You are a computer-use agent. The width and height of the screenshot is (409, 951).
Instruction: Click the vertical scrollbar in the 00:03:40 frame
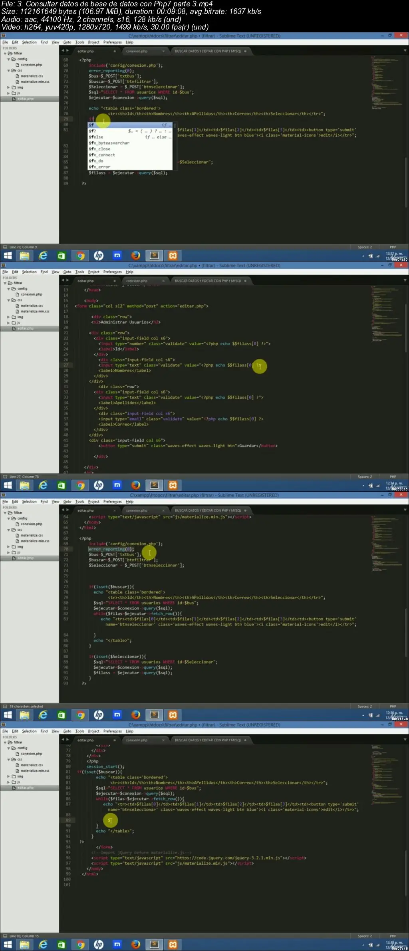pyautogui.click(x=406, y=328)
